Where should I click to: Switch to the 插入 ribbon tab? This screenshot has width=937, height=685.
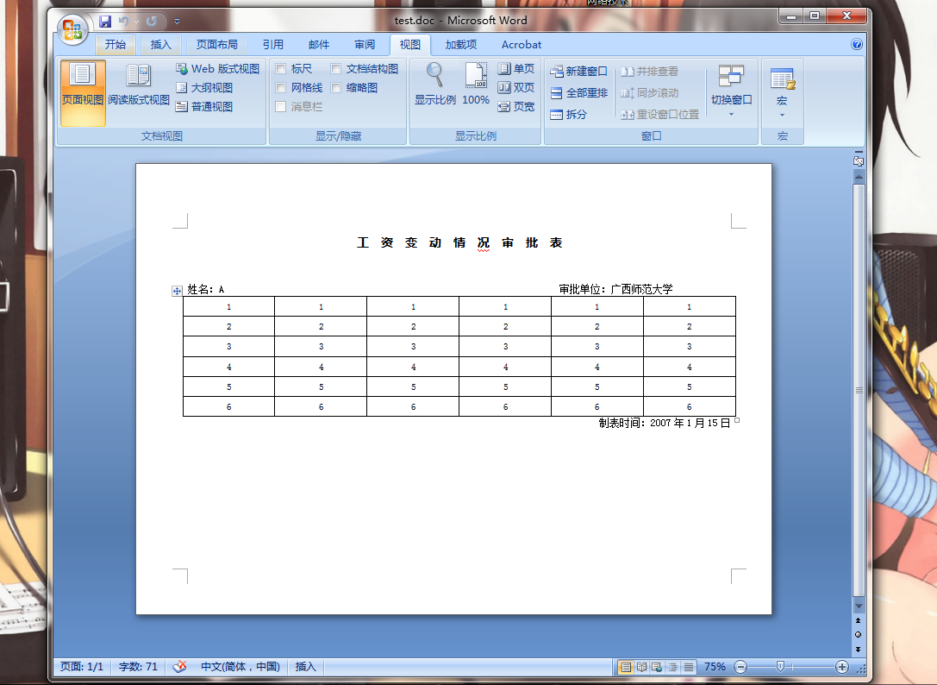pyautogui.click(x=161, y=45)
